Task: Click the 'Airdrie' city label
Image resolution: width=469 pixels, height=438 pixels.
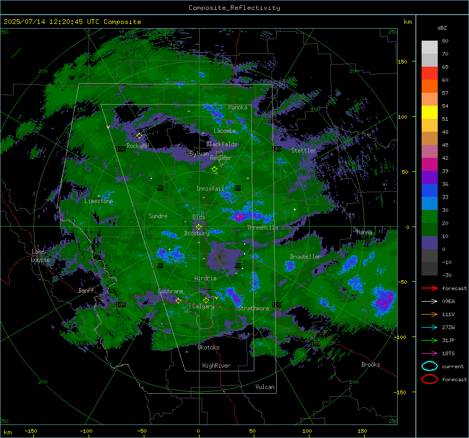Action: point(205,278)
